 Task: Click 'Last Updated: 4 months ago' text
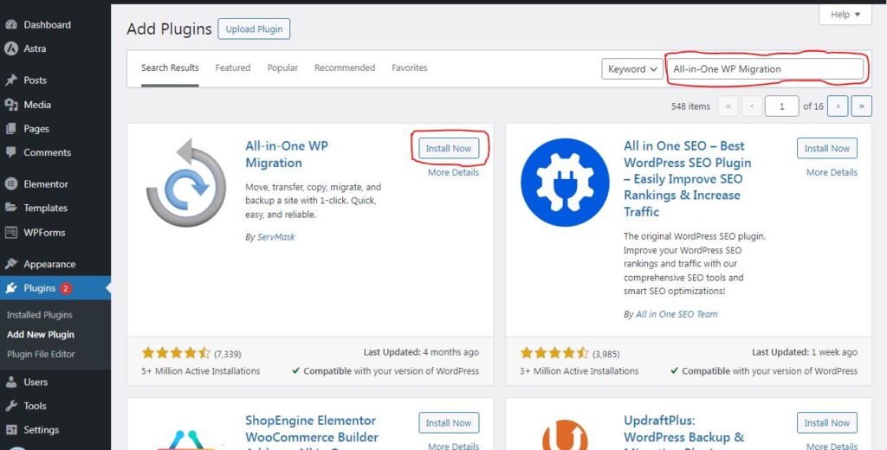point(422,352)
